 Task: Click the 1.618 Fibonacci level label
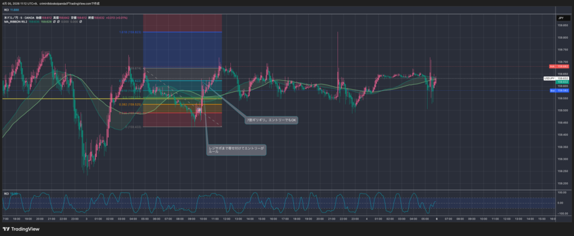coord(128,32)
